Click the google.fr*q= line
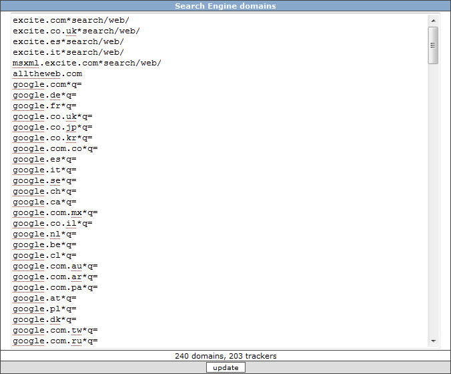Screen dimensions: 451x374 45,106
